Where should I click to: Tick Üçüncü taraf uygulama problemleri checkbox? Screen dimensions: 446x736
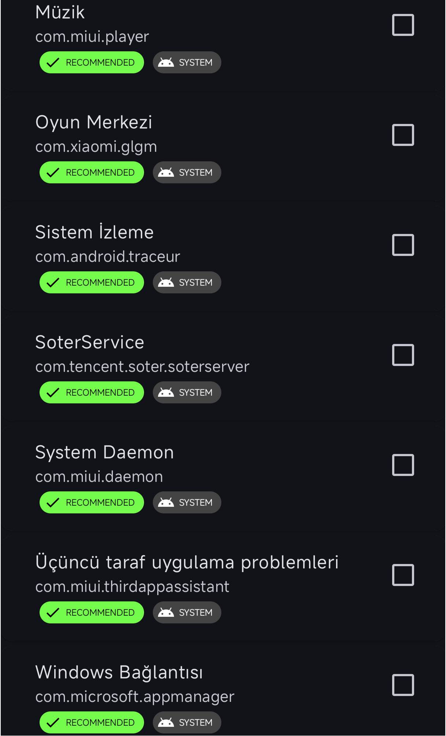point(403,575)
